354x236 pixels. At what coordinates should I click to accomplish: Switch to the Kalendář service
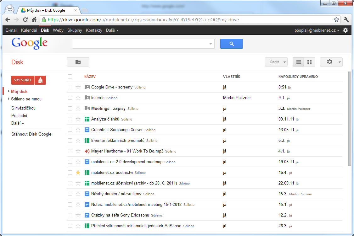click(x=29, y=30)
